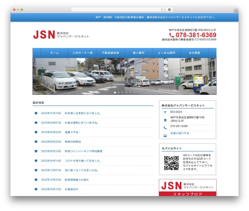Image resolution: width=249 pixels, height=211 pixels.
Task: Click phone number 078-381-6369 in header
Action: 196,35
